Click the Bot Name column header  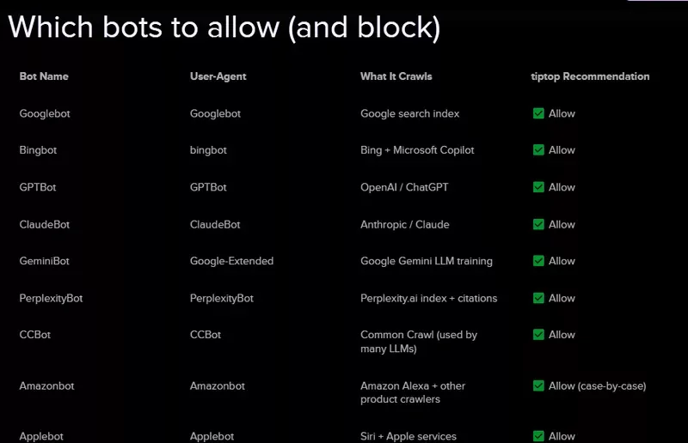44,76
